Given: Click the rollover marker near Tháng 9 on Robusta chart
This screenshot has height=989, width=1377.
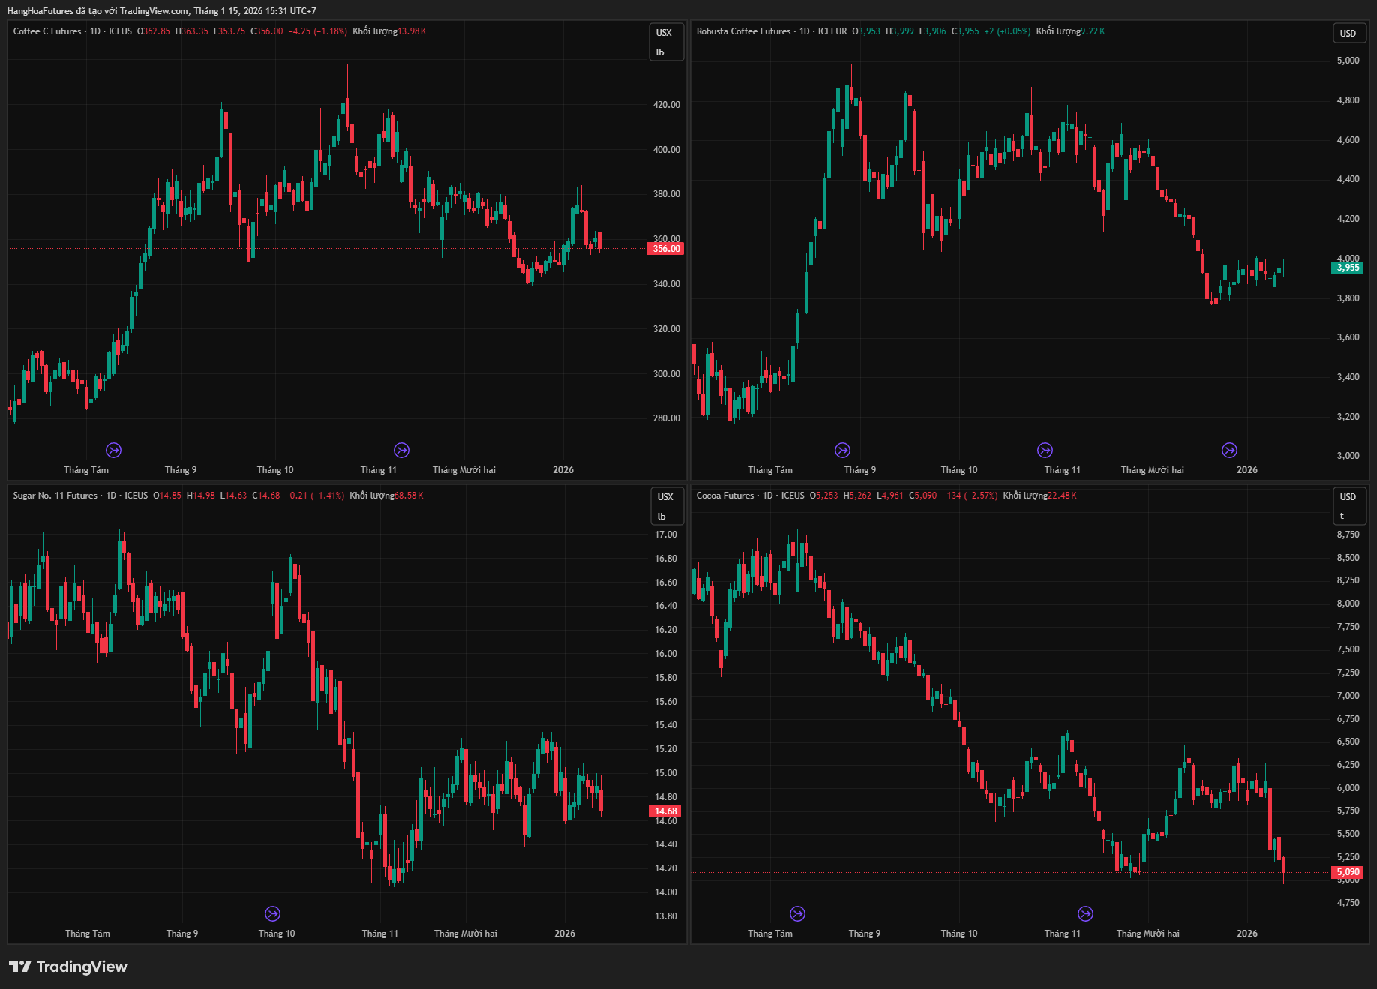Looking at the screenshot, I should point(842,450).
